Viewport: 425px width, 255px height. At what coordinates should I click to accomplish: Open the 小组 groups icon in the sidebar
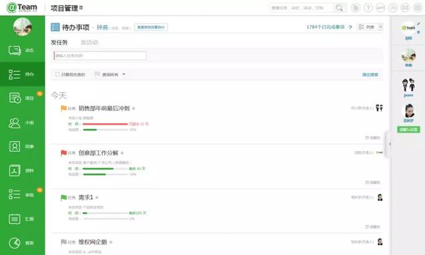pyautogui.click(x=15, y=123)
